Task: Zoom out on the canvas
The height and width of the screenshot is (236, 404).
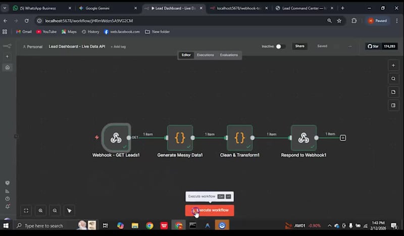Action: (x=55, y=210)
